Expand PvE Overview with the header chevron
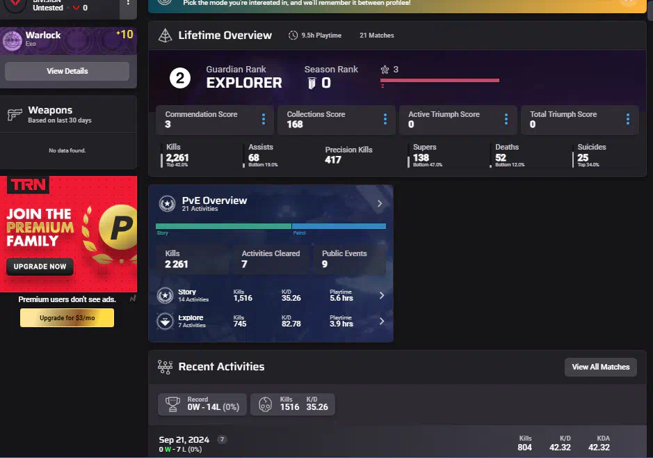This screenshot has width=653, height=458. point(380,204)
